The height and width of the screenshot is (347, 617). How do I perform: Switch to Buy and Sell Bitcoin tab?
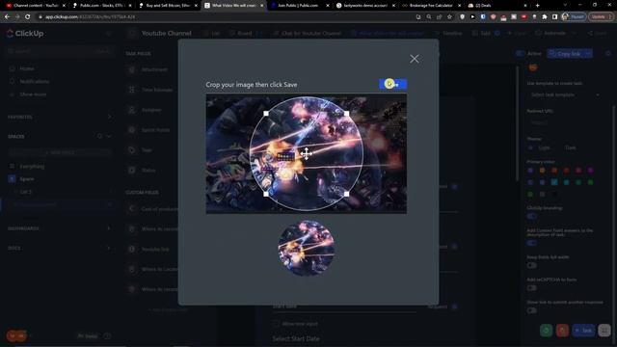click(168, 6)
